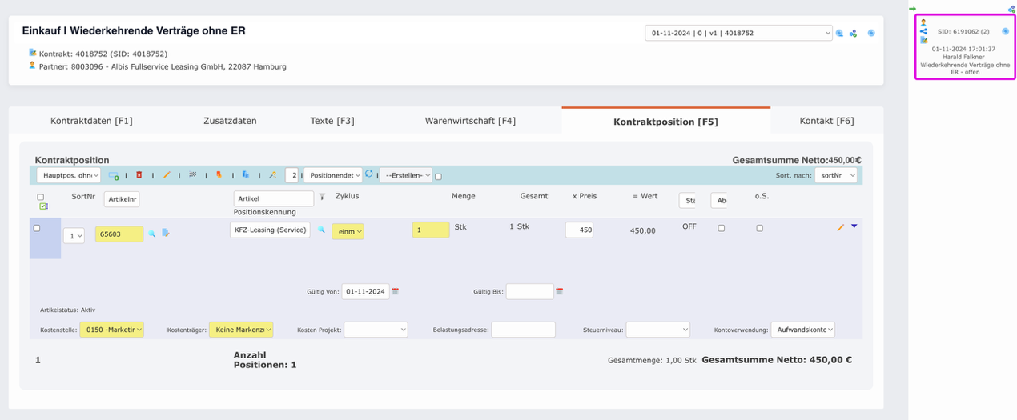The height and width of the screenshot is (420, 1017).
Task: Switch to Warenwirtschaft [F4] tab
Action: [470, 121]
